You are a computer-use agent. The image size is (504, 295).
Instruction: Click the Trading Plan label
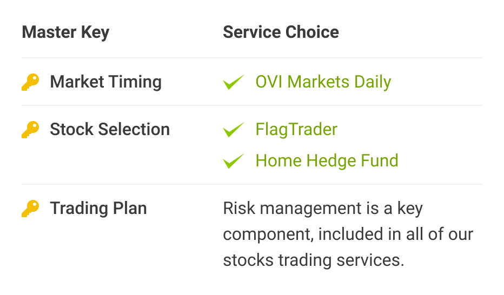pos(98,209)
